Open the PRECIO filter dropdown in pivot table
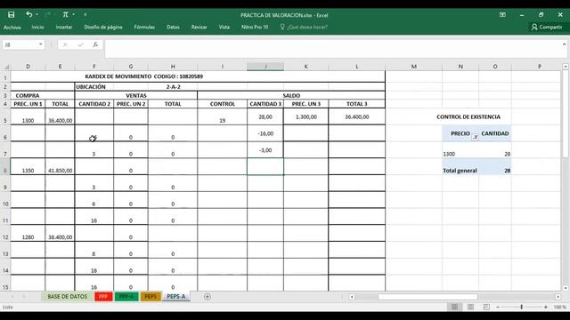The height and width of the screenshot is (320, 570). click(475, 137)
